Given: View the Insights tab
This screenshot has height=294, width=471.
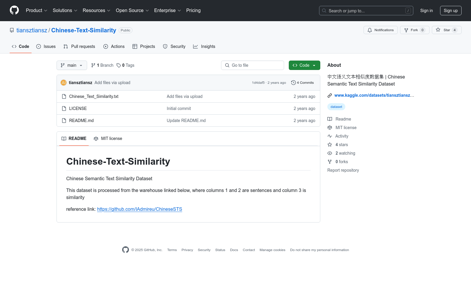Looking at the screenshot, I should tap(204, 46).
